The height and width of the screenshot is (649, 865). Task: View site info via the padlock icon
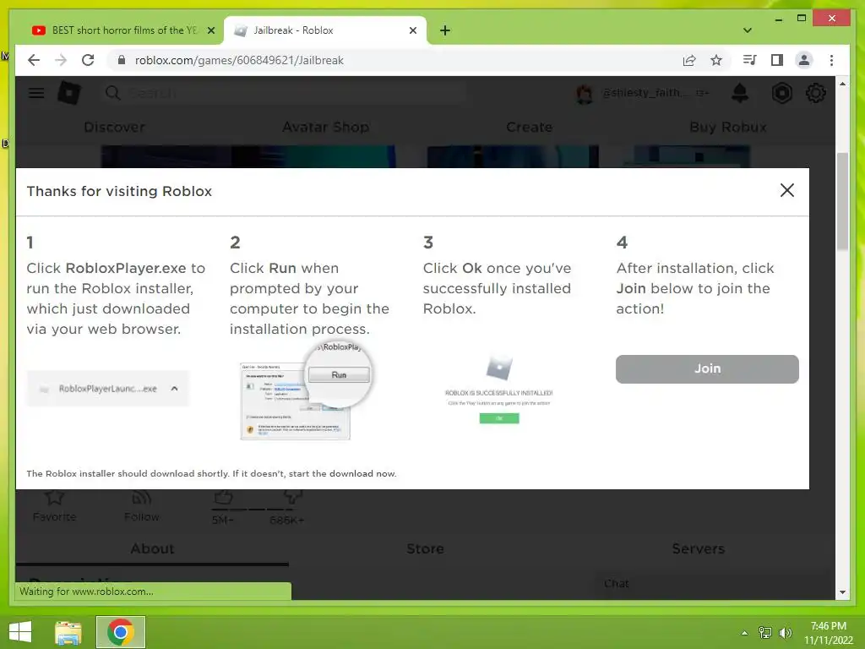(122, 60)
